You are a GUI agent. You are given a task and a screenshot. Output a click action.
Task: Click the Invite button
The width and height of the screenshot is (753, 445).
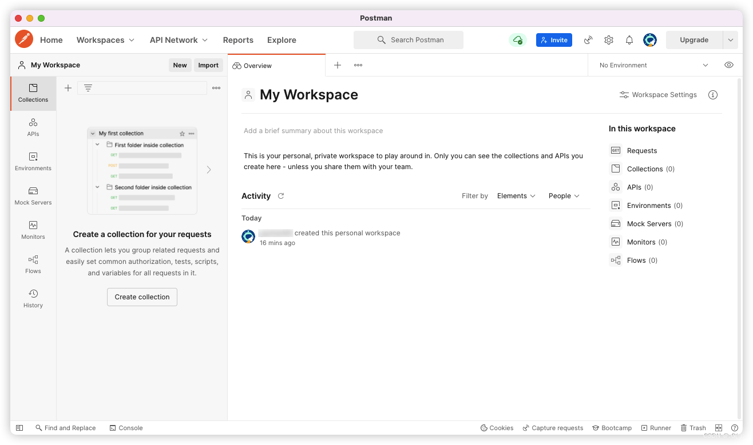point(554,40)
